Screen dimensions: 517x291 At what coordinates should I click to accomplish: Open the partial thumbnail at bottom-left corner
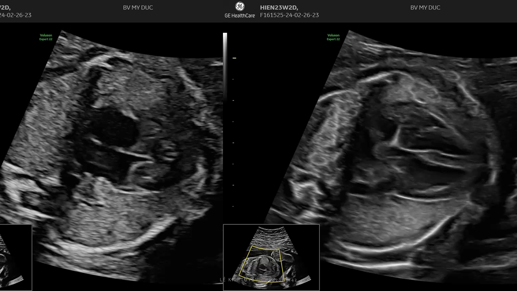[15, 257]
